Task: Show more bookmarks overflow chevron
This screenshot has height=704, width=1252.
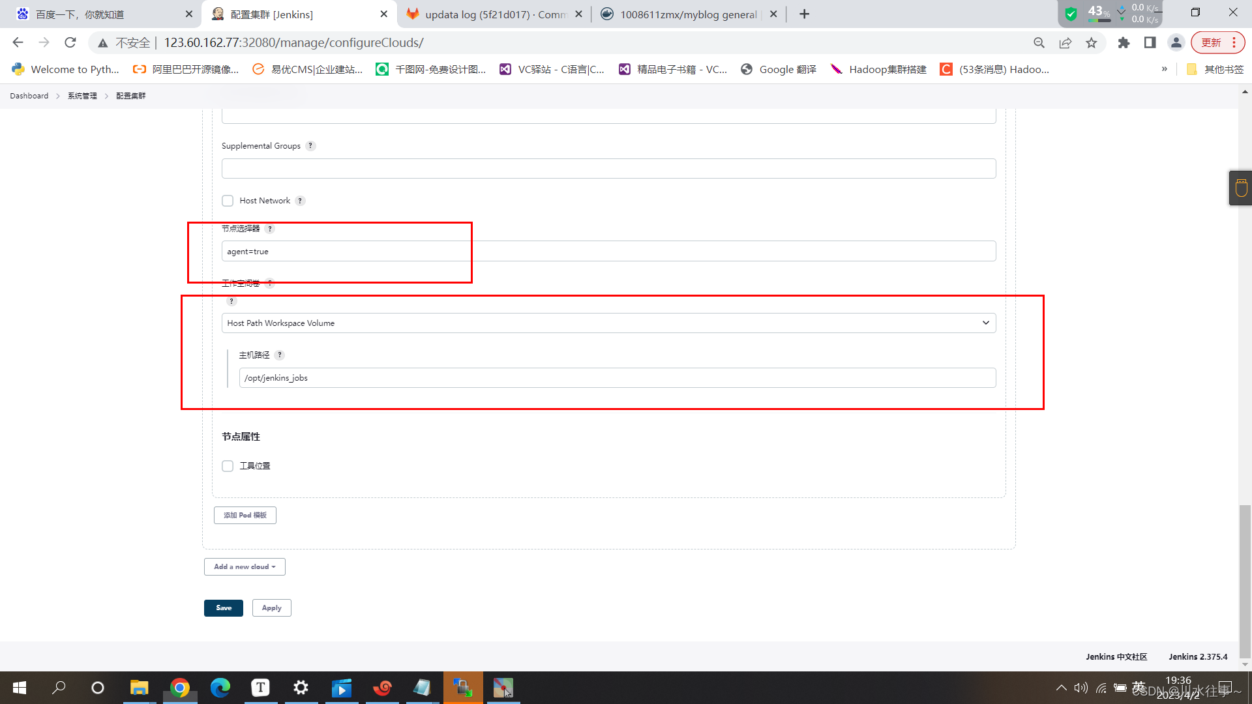Action: click(1164, 69)
